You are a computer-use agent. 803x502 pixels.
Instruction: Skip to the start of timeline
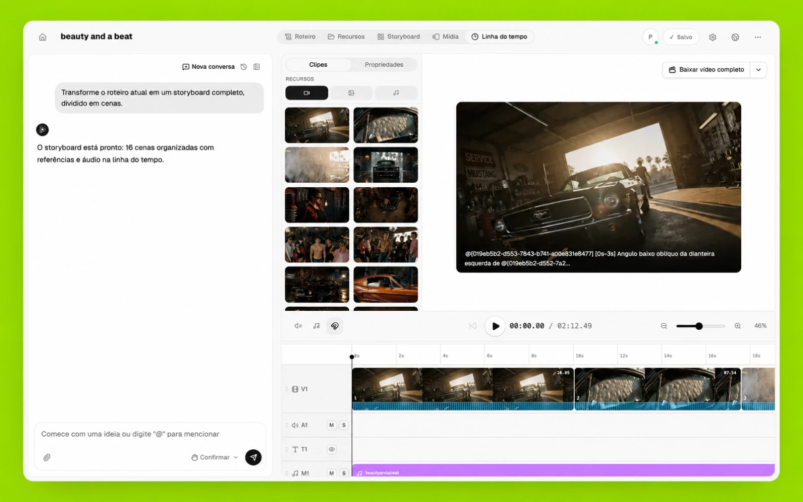(x=473, y=326)
